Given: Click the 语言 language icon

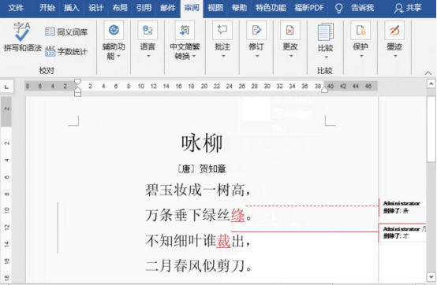Looking at the screenshot, I should tap(148, 30).
